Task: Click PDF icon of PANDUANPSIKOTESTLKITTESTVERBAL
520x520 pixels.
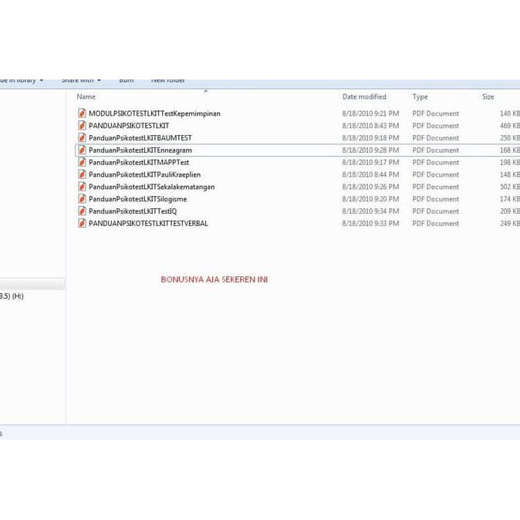Action: pyautogui.click(x=82, y=224)
